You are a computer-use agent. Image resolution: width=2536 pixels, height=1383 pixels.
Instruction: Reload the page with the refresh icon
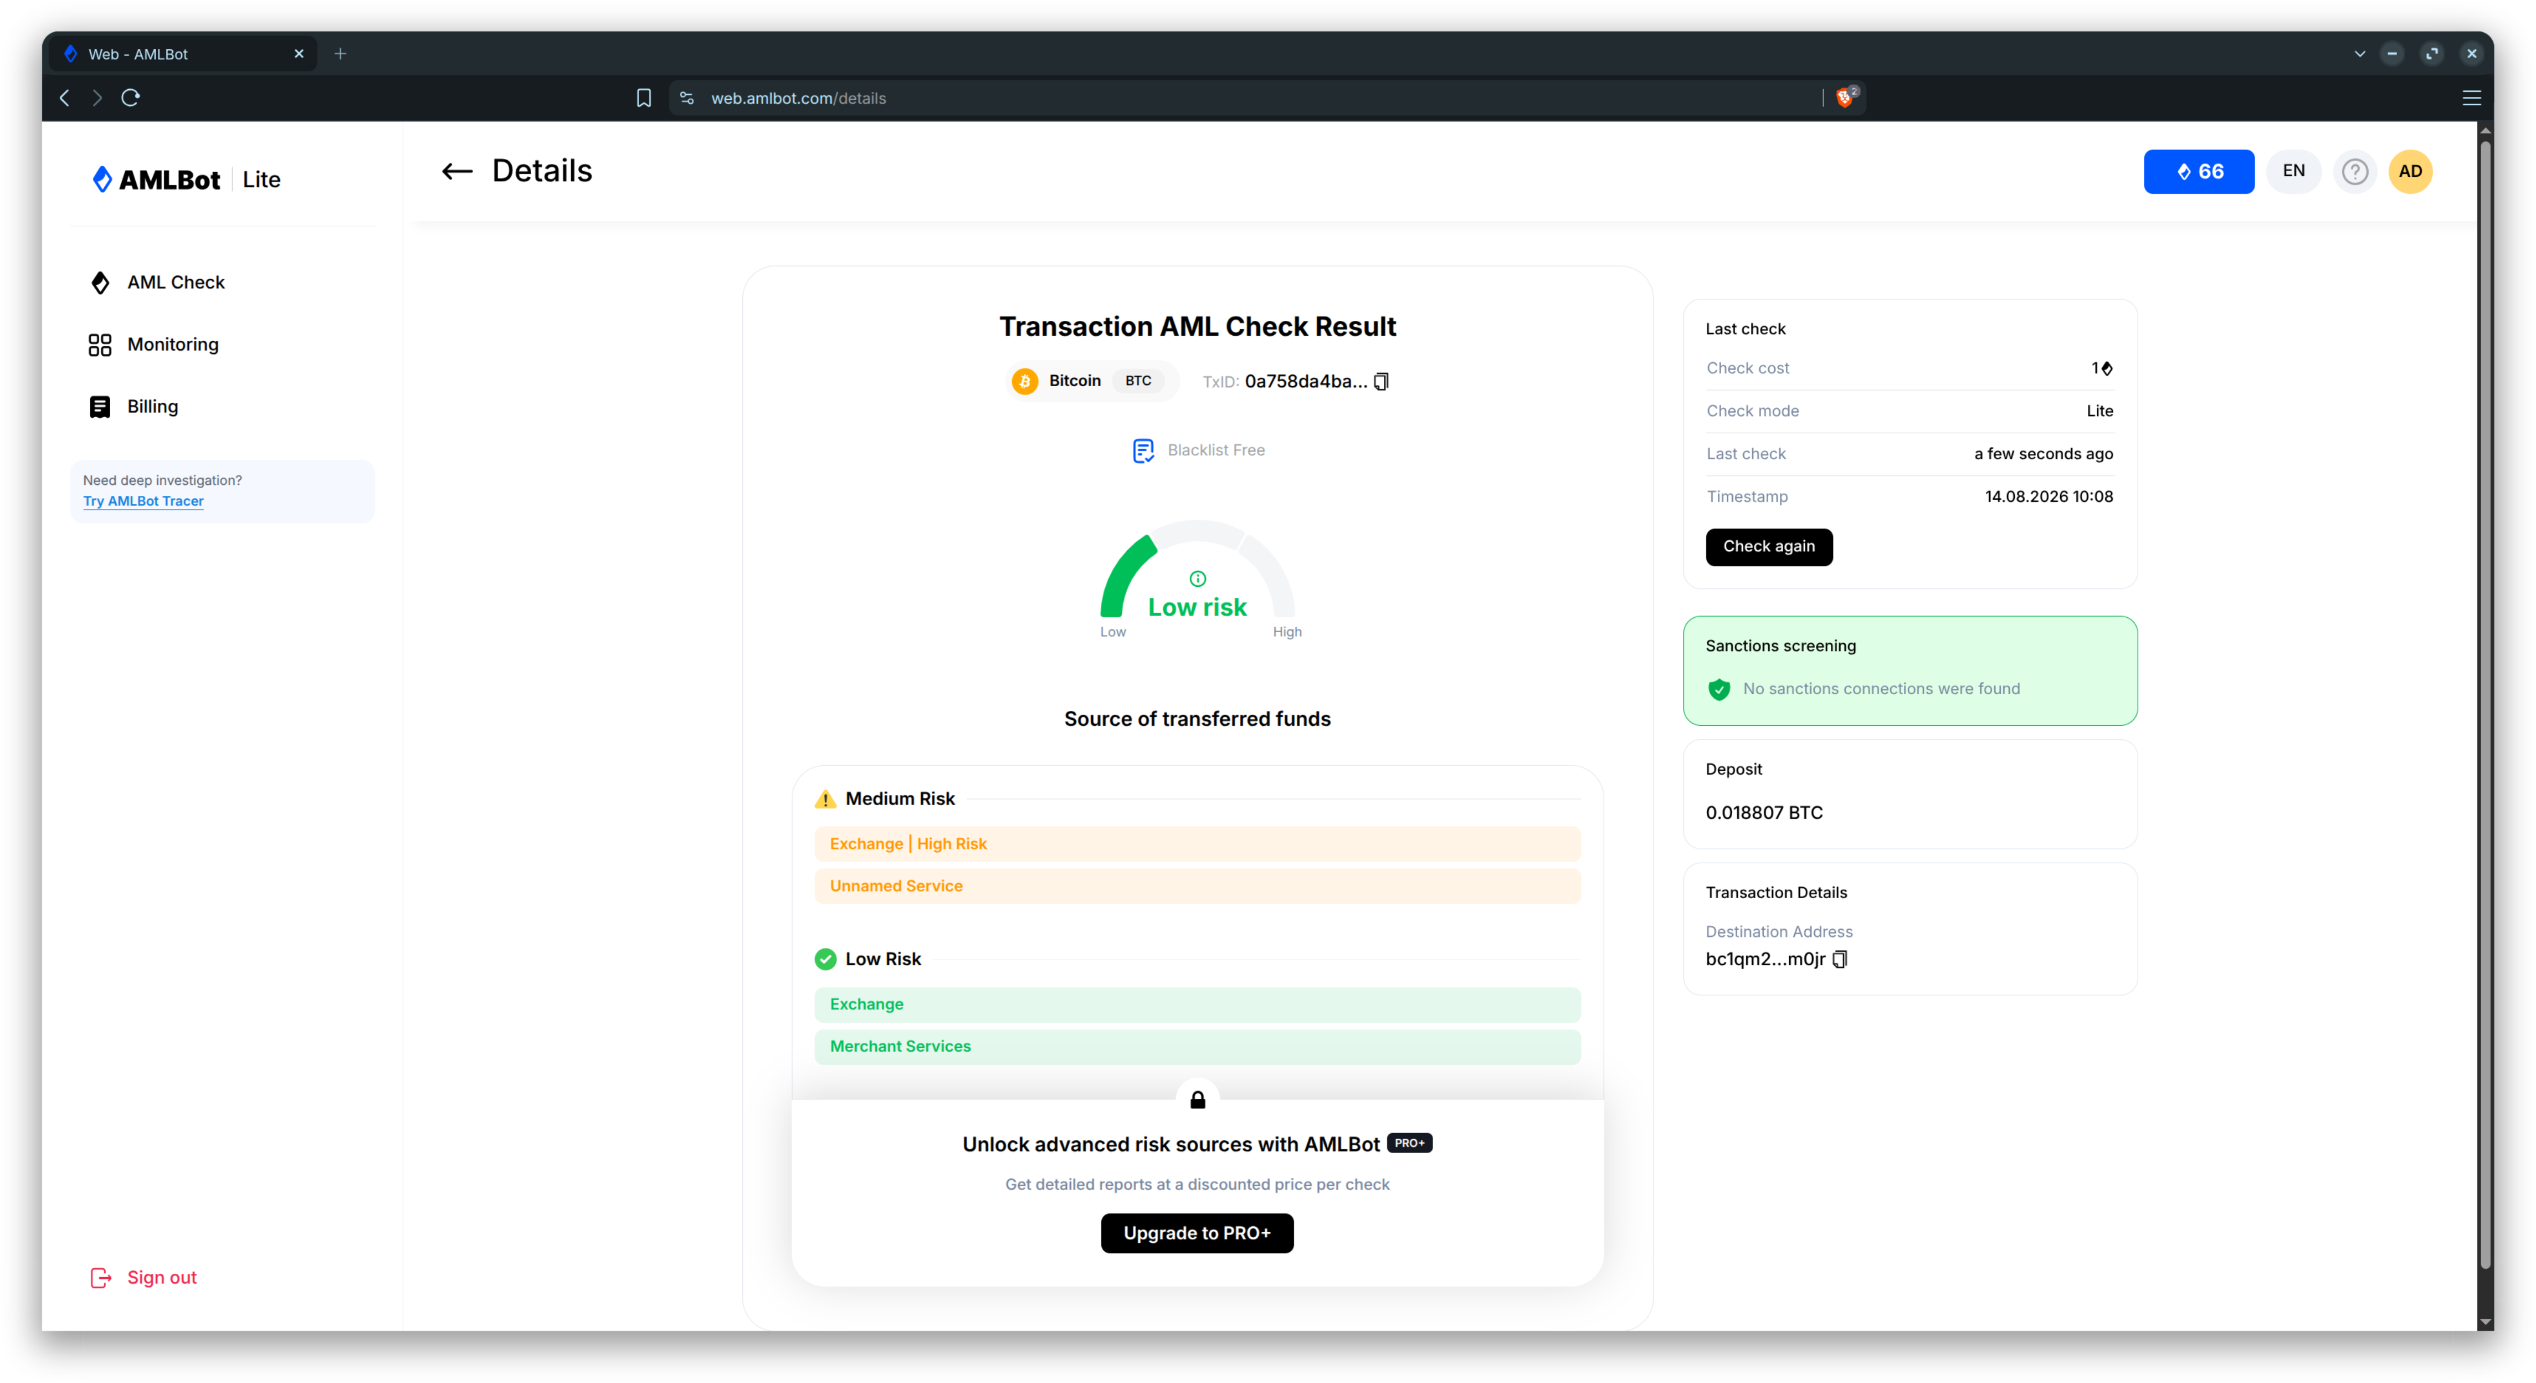coord(130,98)
